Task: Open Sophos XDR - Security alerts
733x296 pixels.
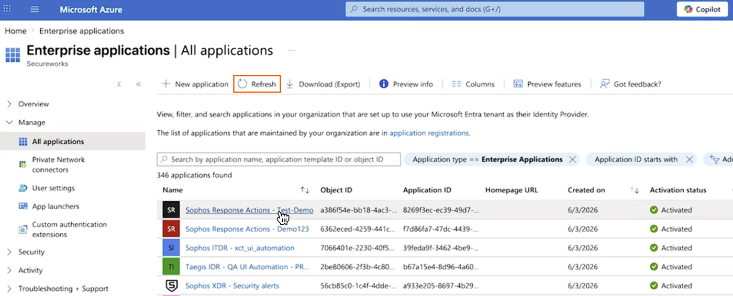Action: [x=232, y=286]
